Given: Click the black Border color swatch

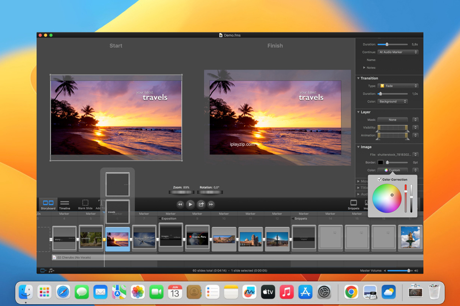Looking at the screenshot, I should (380, 162).
